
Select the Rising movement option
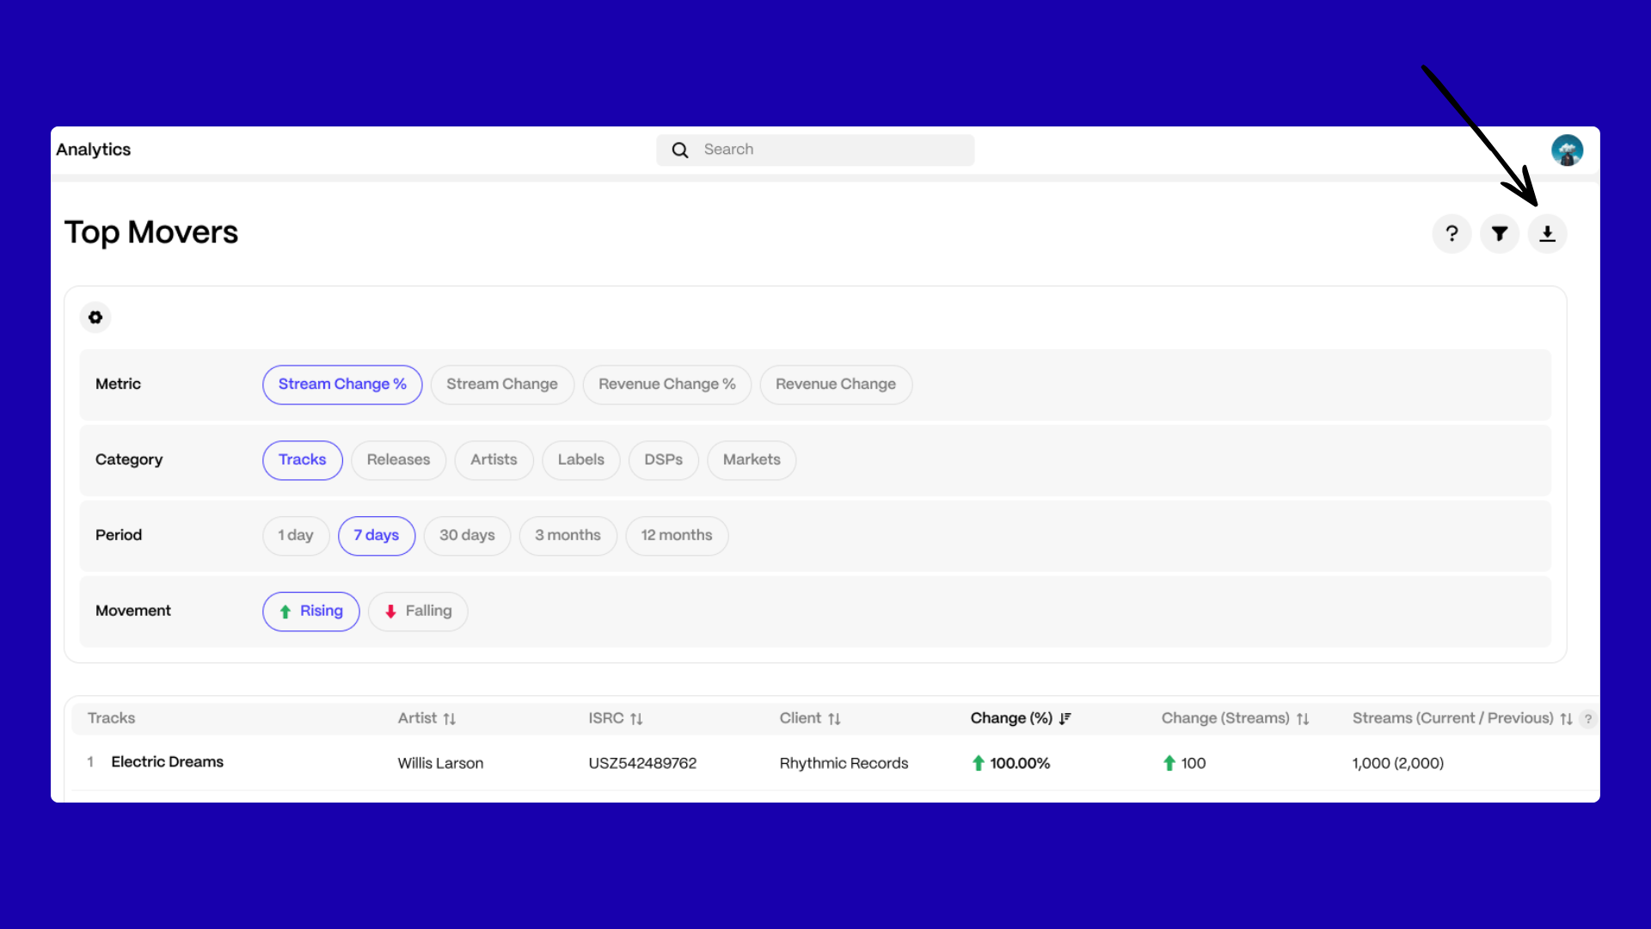(x=310, y=612)
